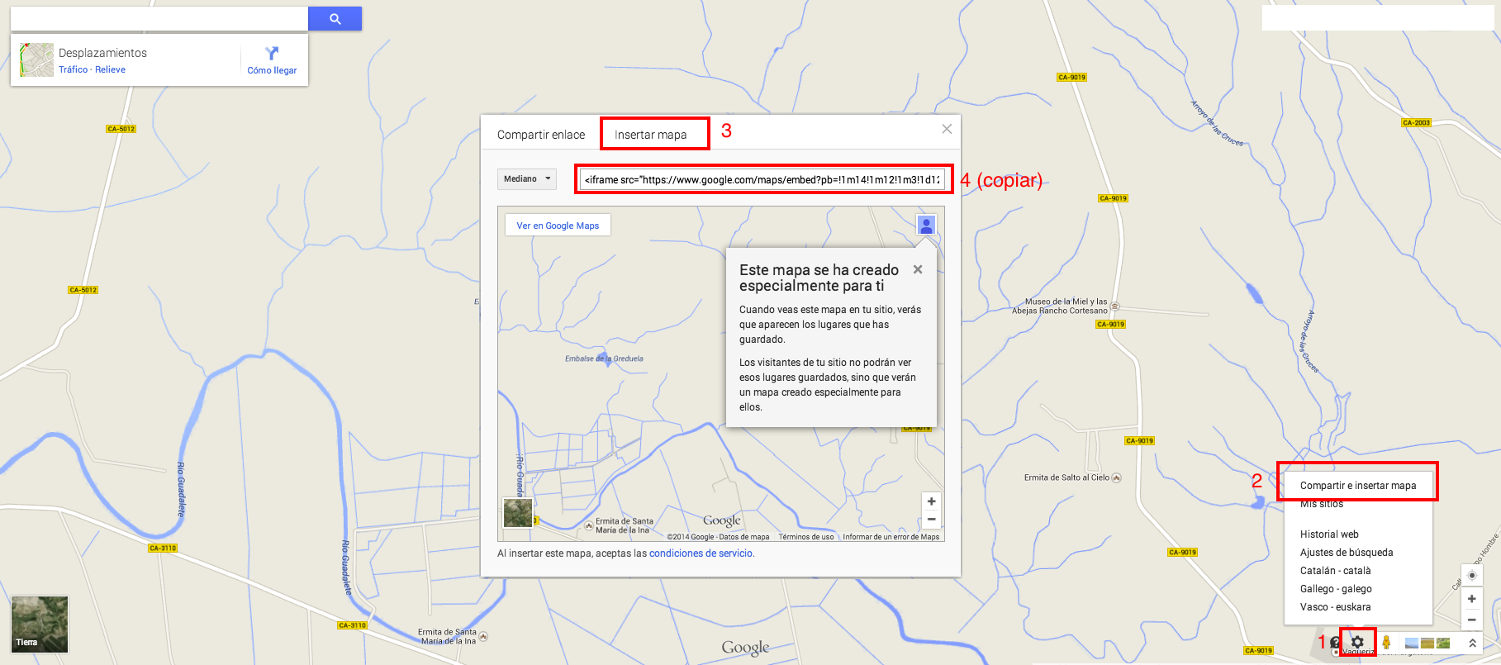Click the Desplazamientos map icon thumbnail
Viewport: 1501px width, 665px height.
pyautogui.click(x=36, y=59)
